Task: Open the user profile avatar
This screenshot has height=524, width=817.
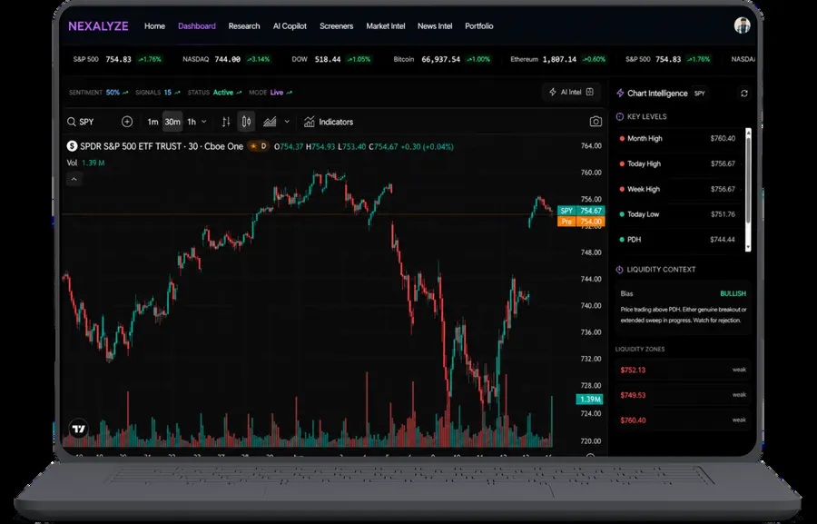Action: coord(742,25)
